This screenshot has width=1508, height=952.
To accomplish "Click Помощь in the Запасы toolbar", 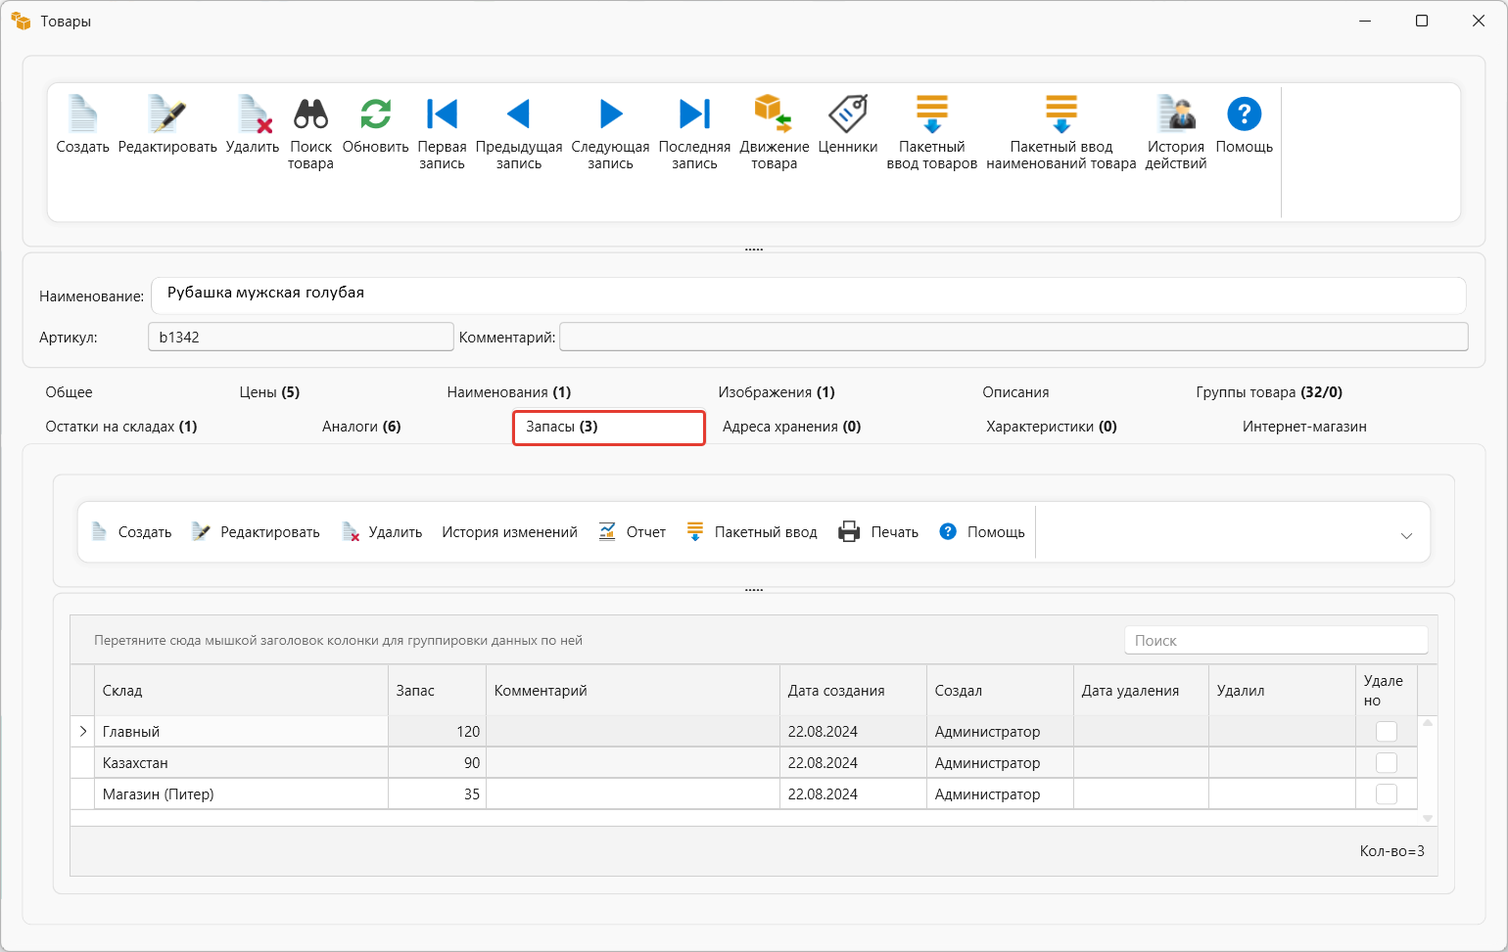I will click(x=982, y=532).
